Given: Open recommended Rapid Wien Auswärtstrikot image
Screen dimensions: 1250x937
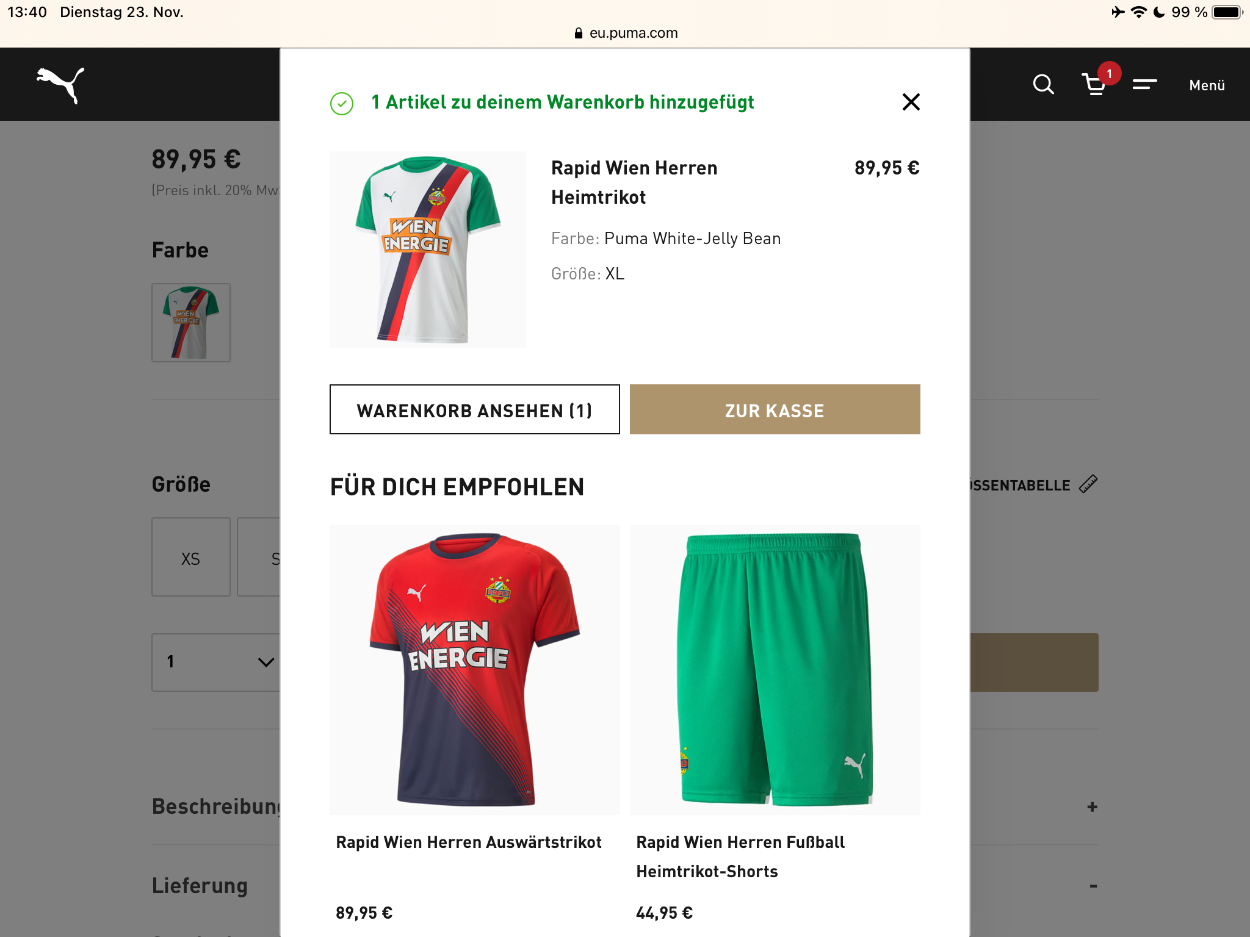Looking at the screenshot, I should [x=474, y=669].
